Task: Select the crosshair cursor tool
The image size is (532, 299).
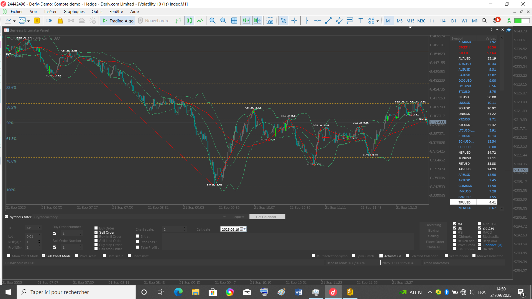Action: coord(294,21)
